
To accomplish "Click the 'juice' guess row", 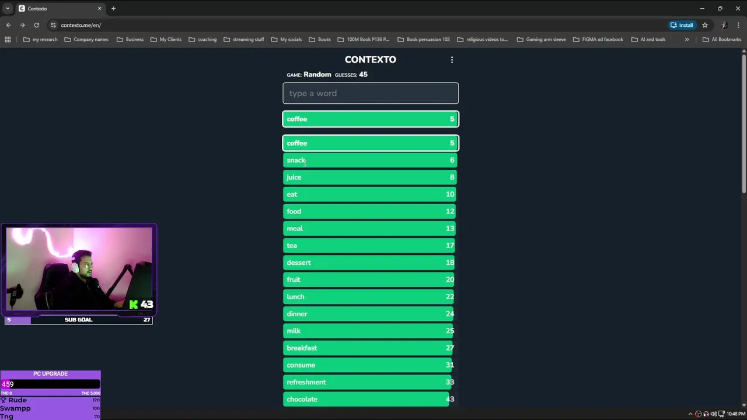I will 371,177.
